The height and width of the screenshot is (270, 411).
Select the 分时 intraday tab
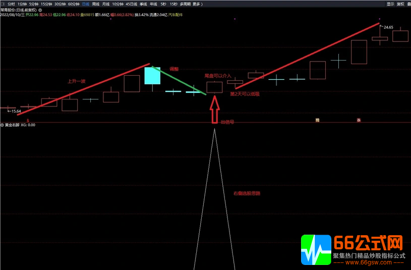point(11,4)
